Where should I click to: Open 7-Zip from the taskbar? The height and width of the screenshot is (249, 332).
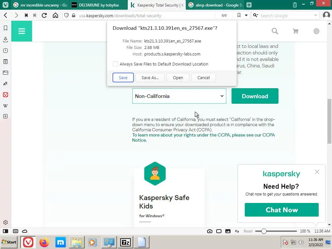125,242
